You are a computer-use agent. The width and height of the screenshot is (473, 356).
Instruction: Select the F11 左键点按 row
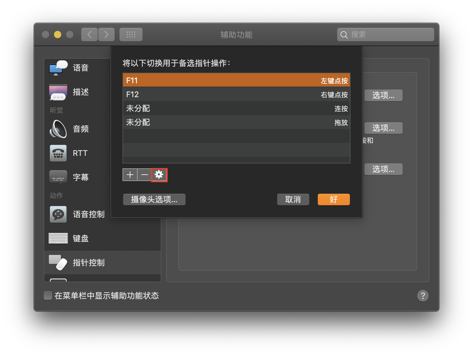coord(236,81)
